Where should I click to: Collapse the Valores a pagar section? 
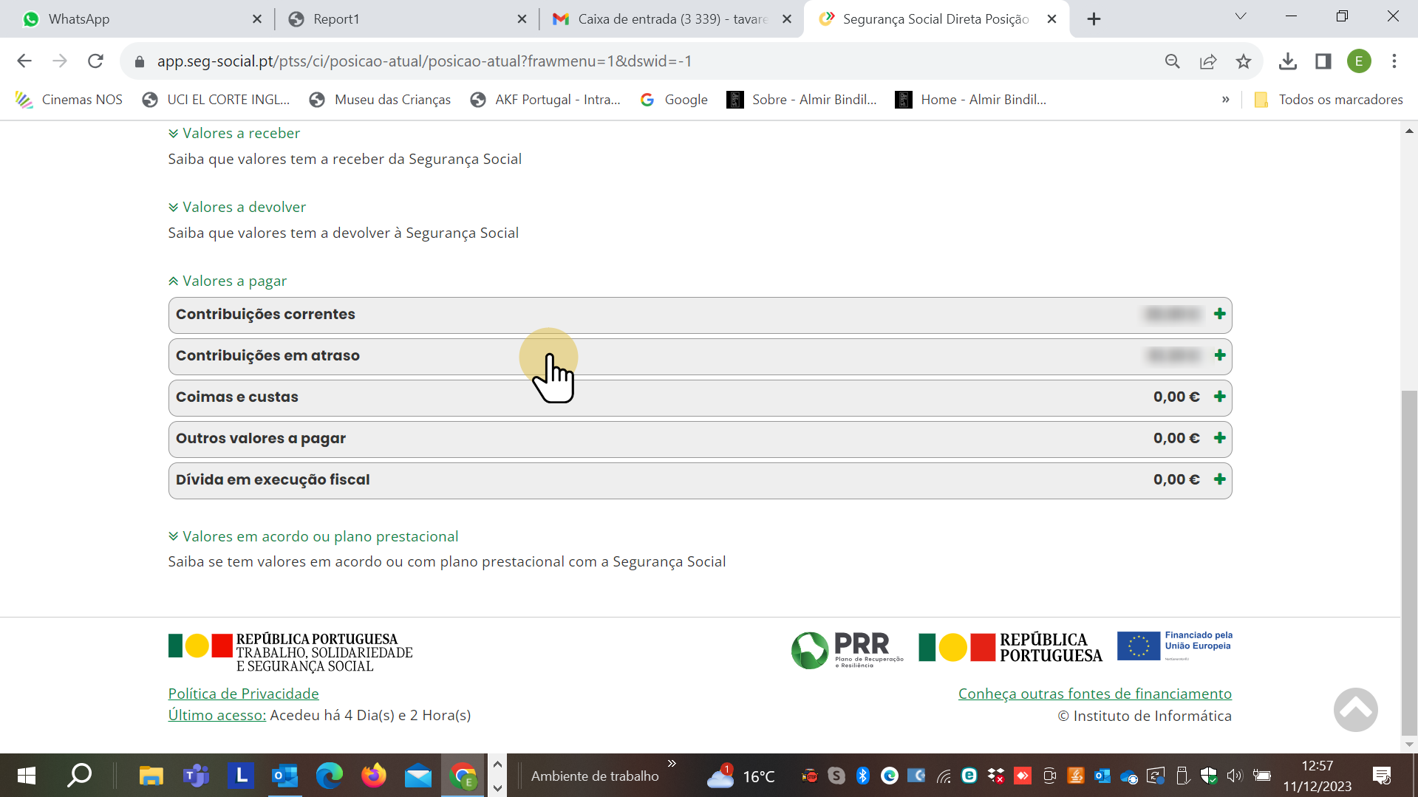[228, 281]
